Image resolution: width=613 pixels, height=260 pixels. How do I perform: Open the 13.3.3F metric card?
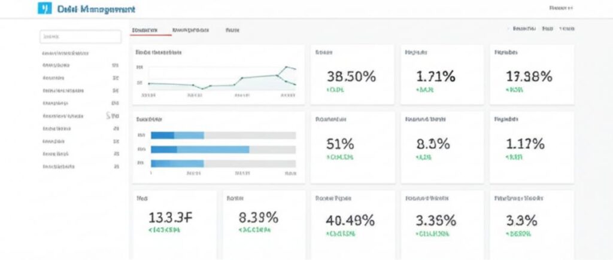[x=174, y=225]
